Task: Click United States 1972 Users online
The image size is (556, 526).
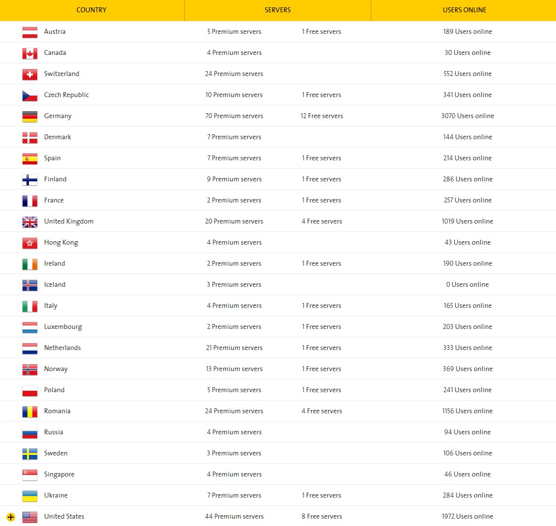Action: (467, 516)
